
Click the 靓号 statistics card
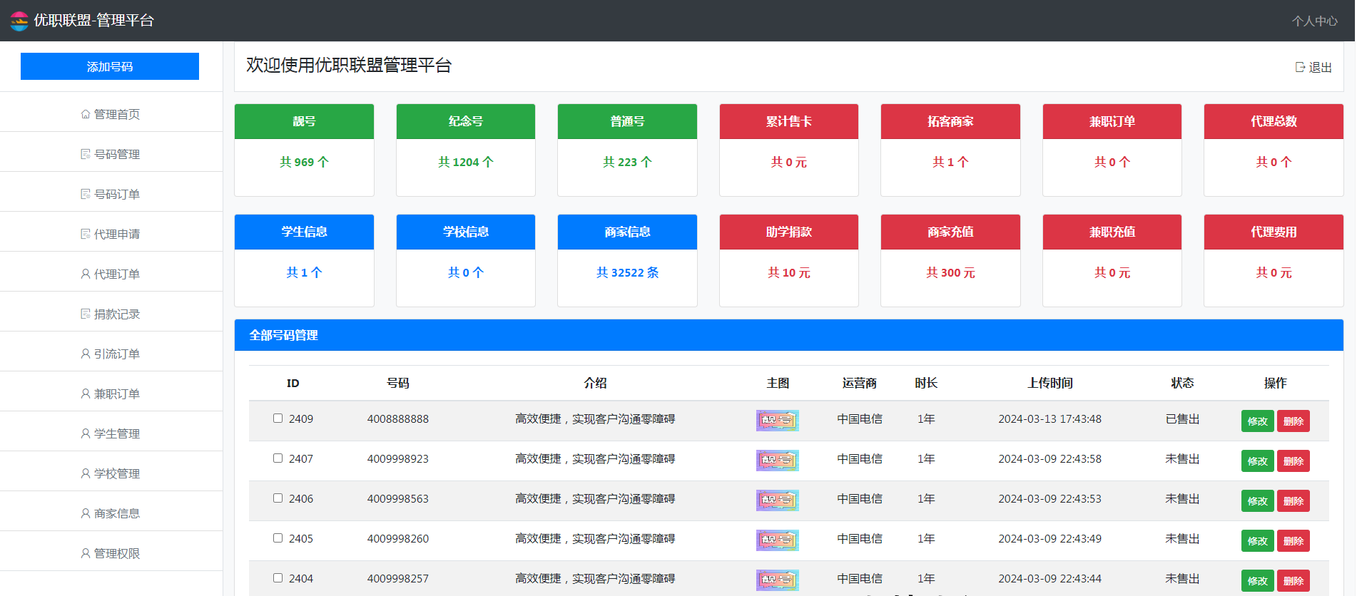pos(304,150)
